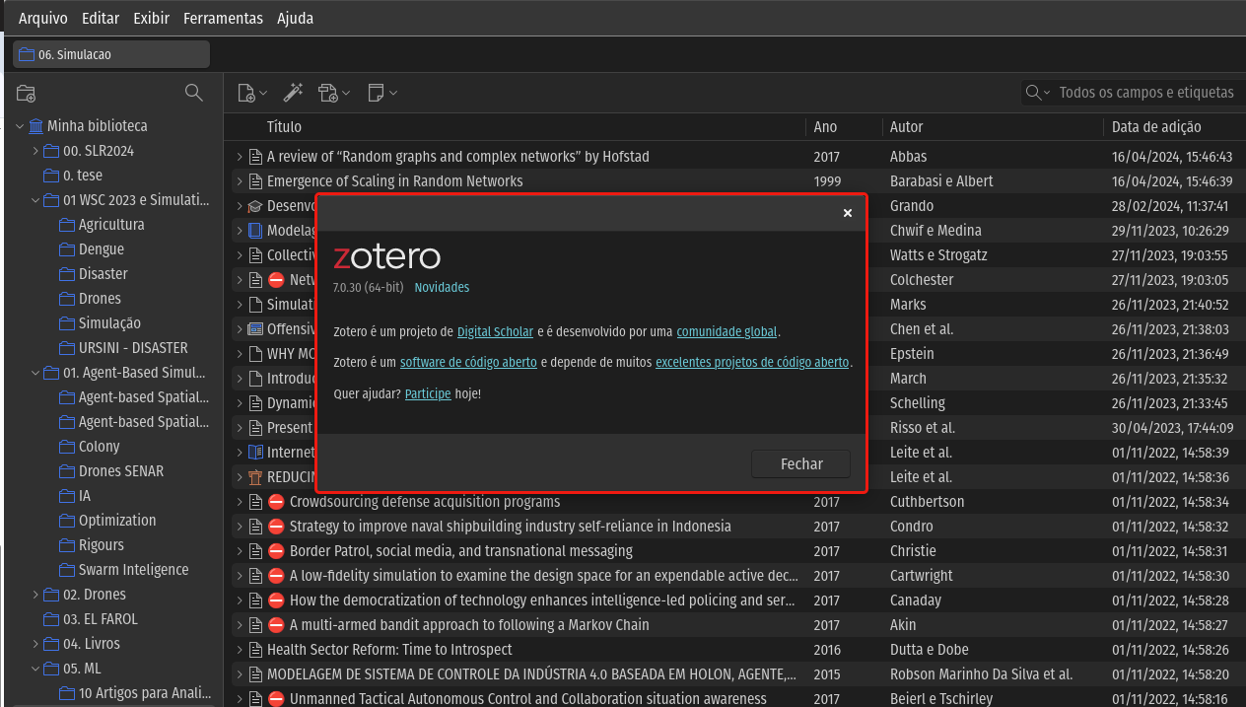Click the Drones SENAR folder icon

pos(67,471)
